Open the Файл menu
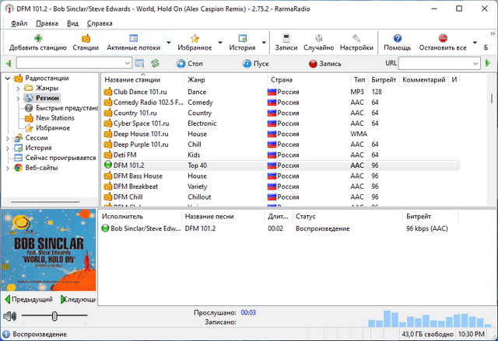 [x=19, y=23]
